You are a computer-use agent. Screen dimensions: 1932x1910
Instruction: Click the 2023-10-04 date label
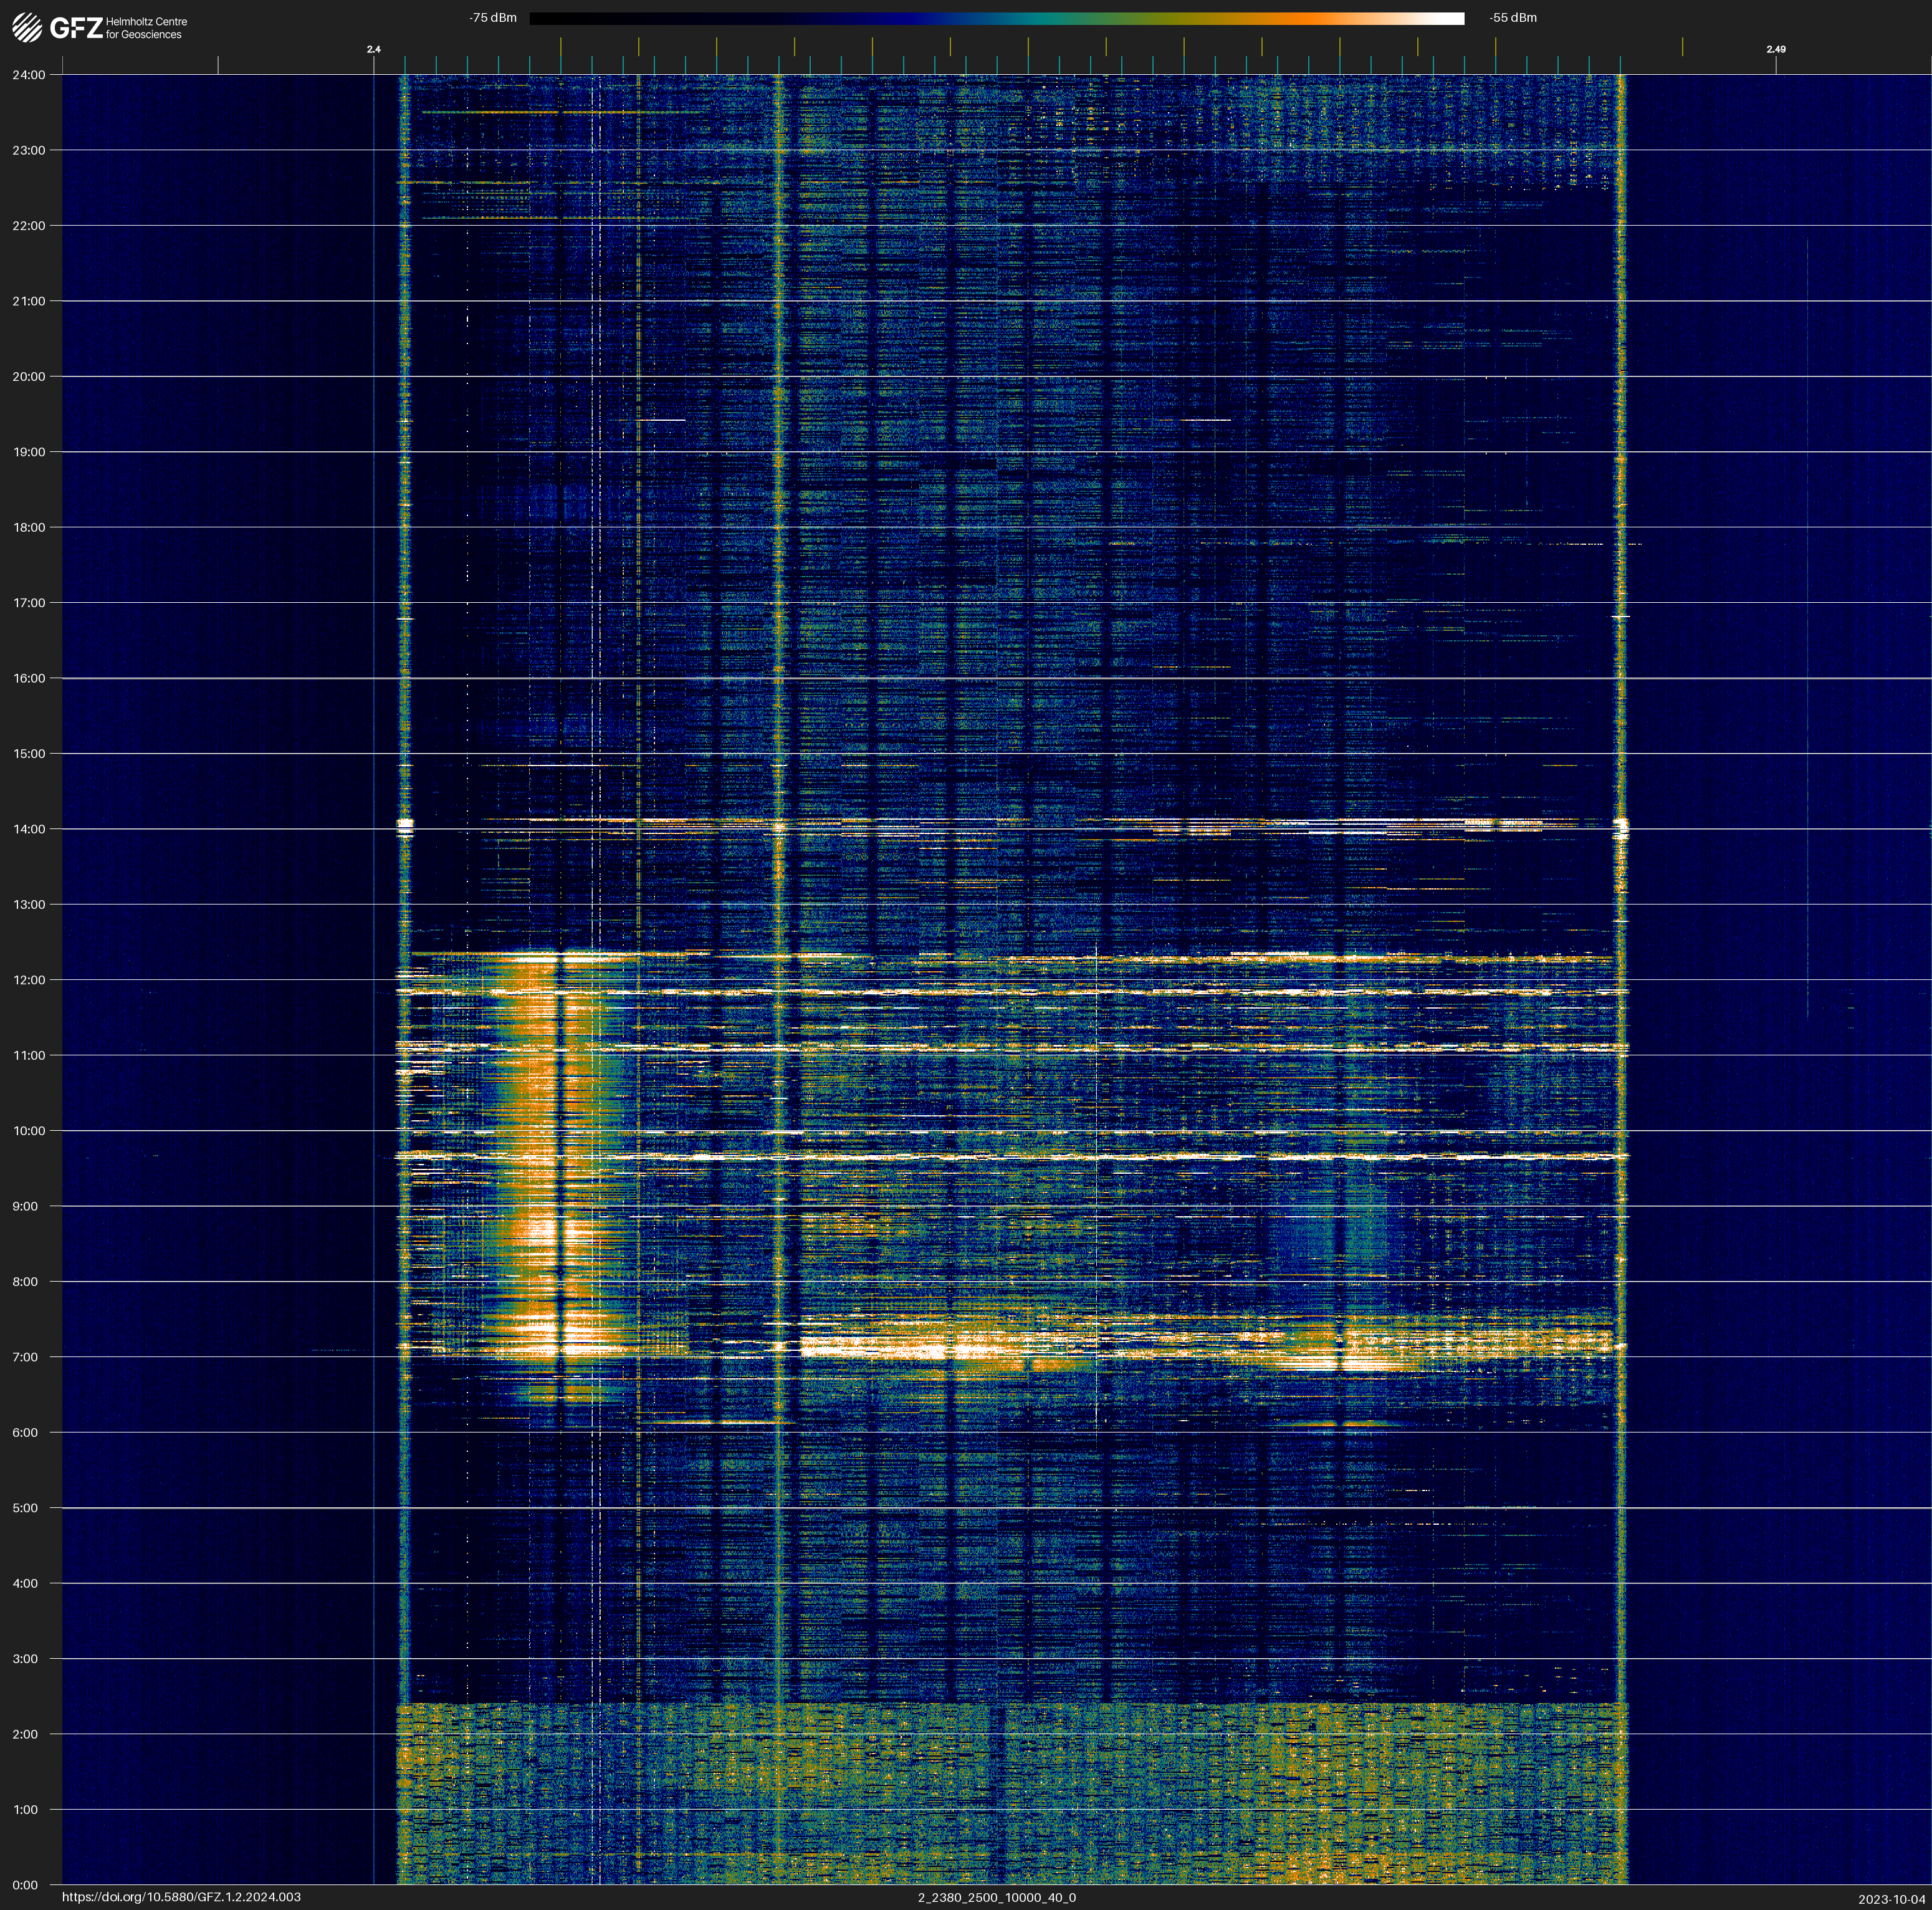coord(1891,1899)
